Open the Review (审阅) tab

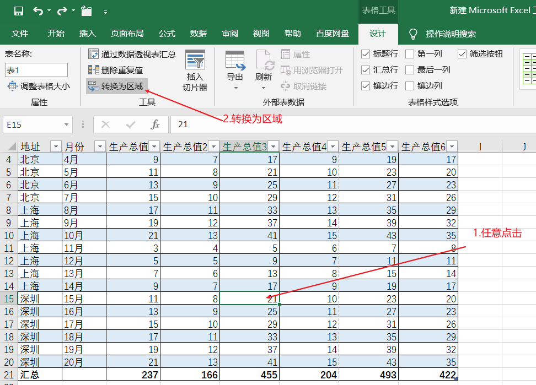pyautogui.click(x=230, y=34)
